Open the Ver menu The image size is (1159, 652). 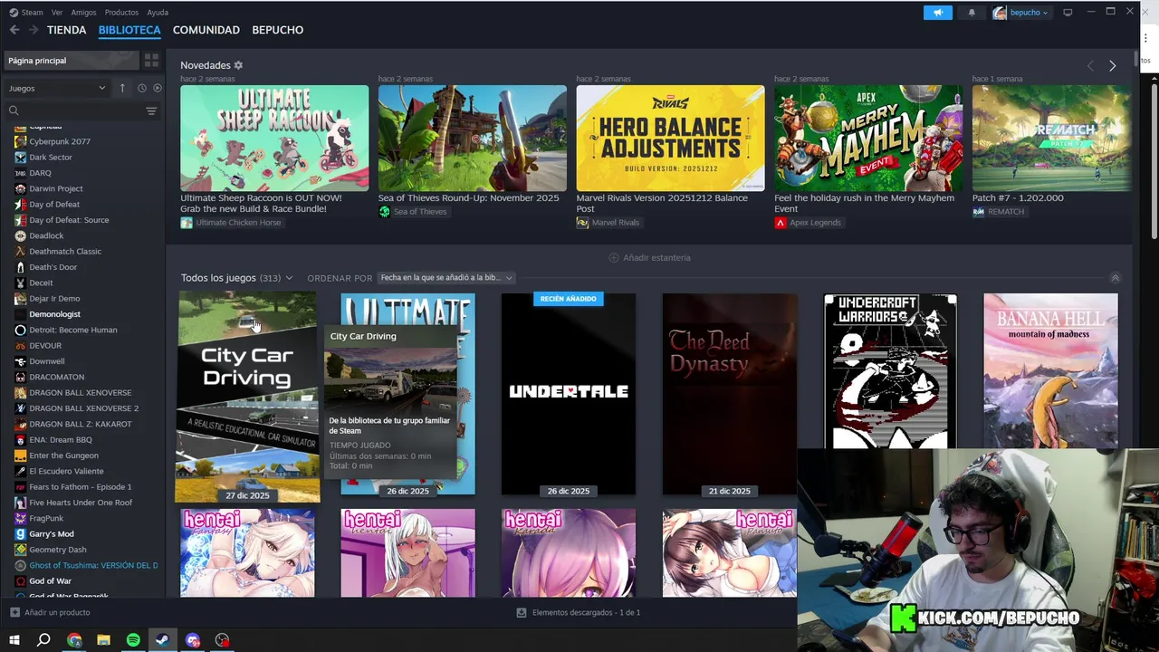pos(57,13)
